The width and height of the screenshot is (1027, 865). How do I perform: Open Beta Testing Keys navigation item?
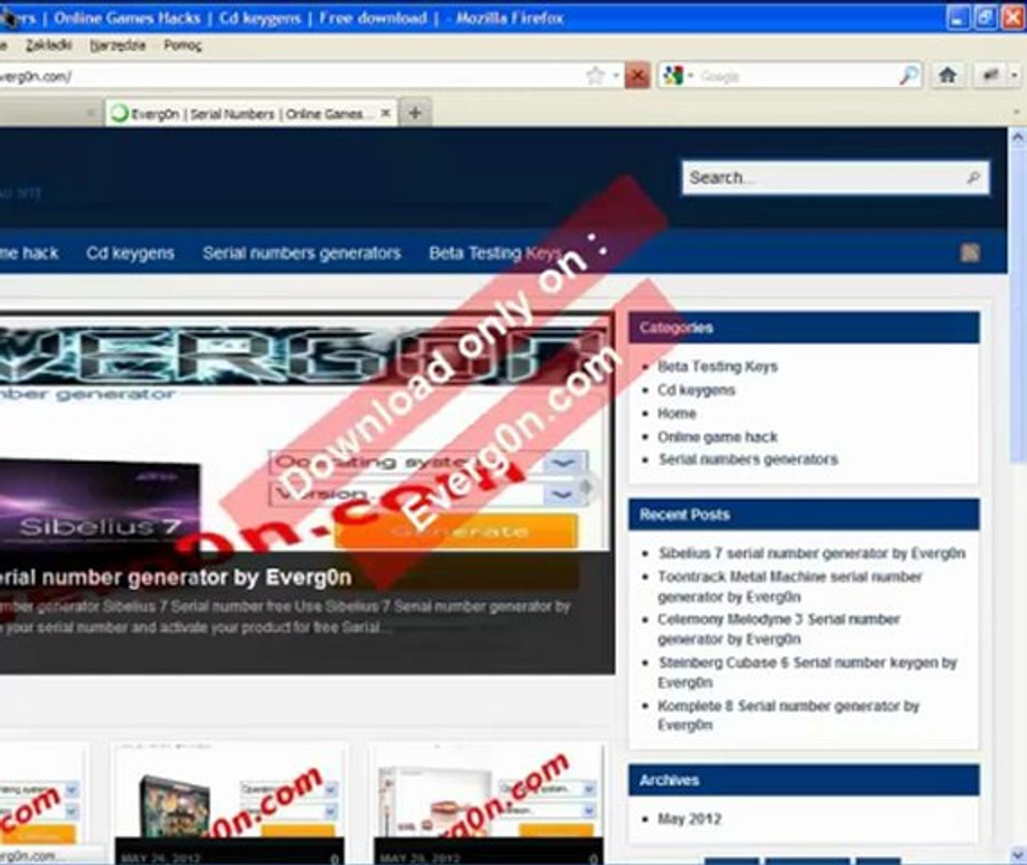point(496,253)
